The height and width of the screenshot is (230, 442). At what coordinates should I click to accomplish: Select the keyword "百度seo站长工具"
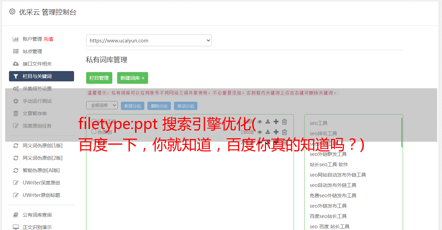point(328,216)
